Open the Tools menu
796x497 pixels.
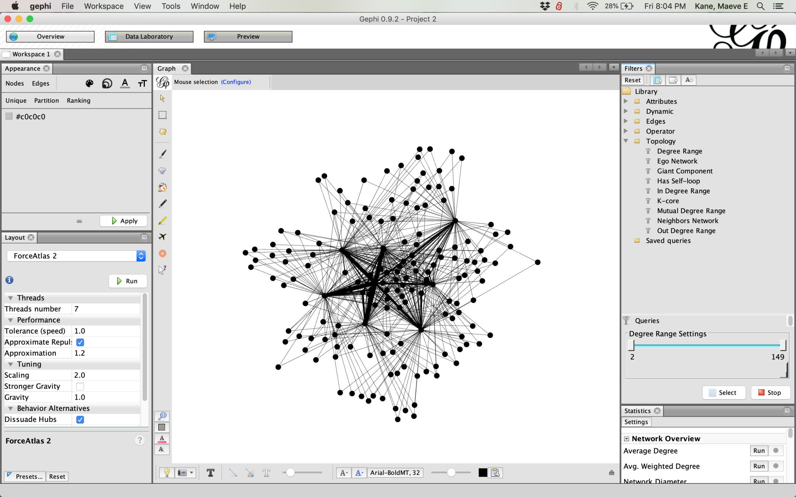coord(171,6)
